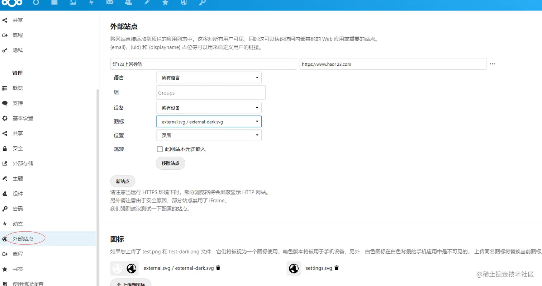Open the Mail envelope icon in the header
The width and height of the screenshot is (542, 286).
[x=110, y=3]
